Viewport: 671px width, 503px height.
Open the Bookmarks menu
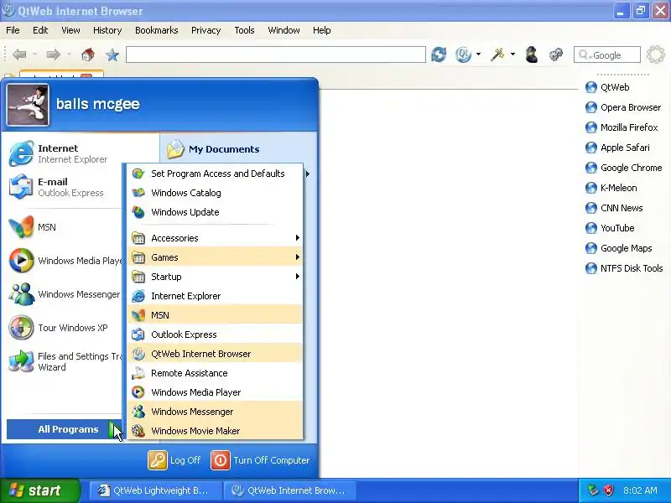coord(156,30)
